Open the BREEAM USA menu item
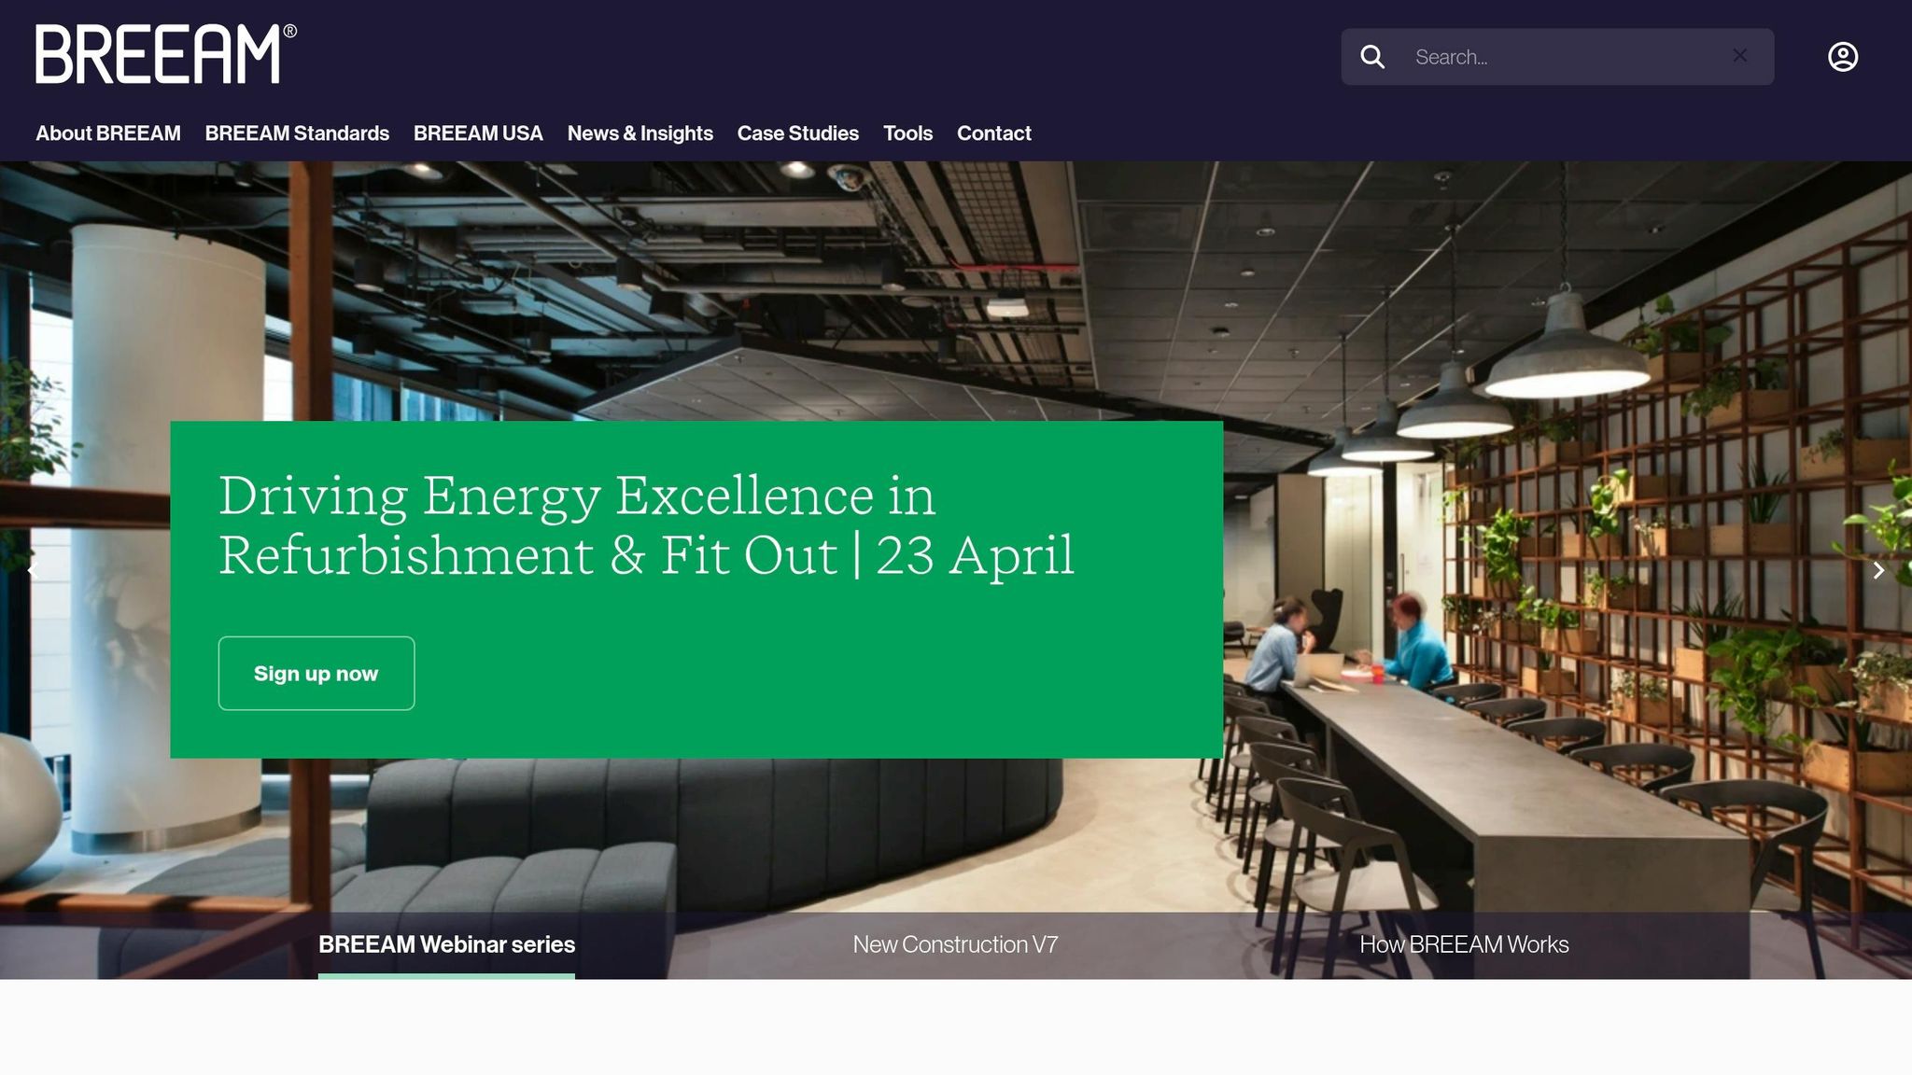This screenshot has height=1075, width=1912. click(478, 133)
